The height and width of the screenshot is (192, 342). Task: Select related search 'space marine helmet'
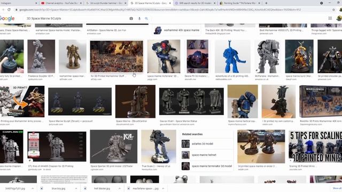[206, 155]
